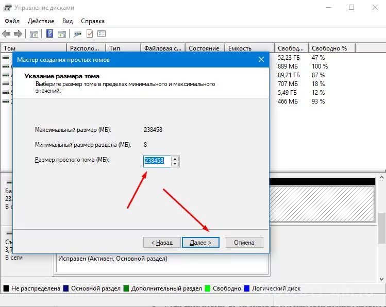Click the light green Свободно legend swatch

coord(208,288)
